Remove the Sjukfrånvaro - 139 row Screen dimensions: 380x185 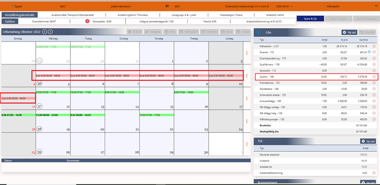point(374,64)
